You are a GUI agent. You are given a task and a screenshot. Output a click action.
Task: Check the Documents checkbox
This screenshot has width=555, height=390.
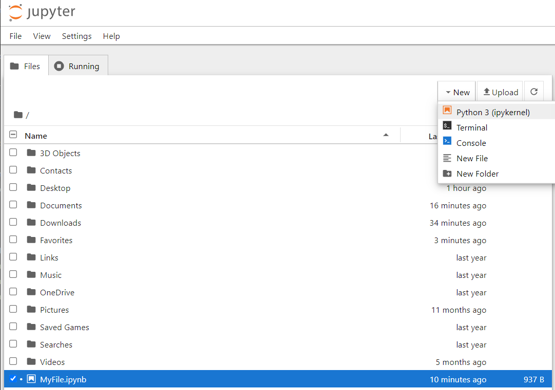[13, 204]
